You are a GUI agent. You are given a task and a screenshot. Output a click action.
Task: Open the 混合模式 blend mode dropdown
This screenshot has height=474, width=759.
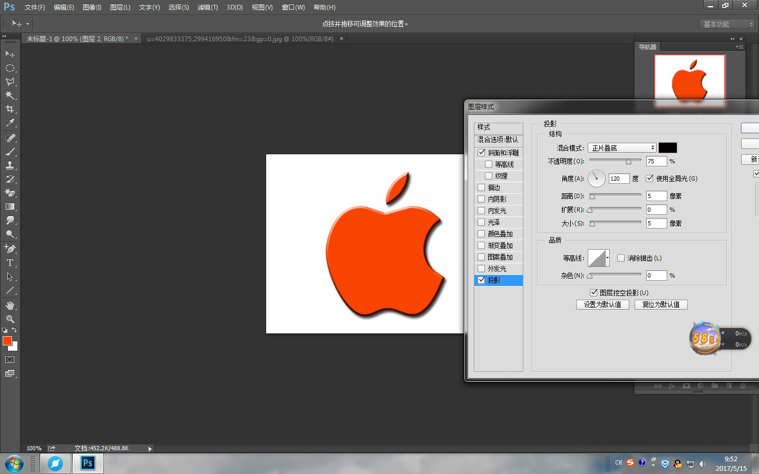click(622, 148)
